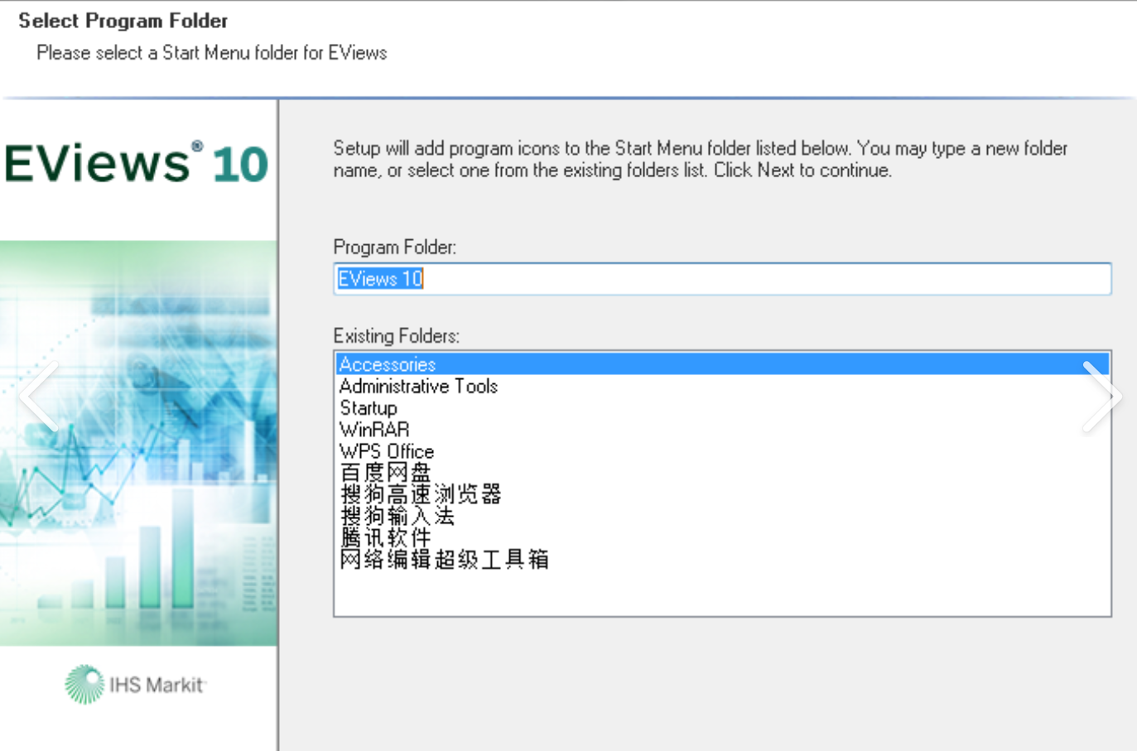Click the Program Folder input field
Image resolution: width=1137 pixels, height=751 pixels.
coord(722,279)
